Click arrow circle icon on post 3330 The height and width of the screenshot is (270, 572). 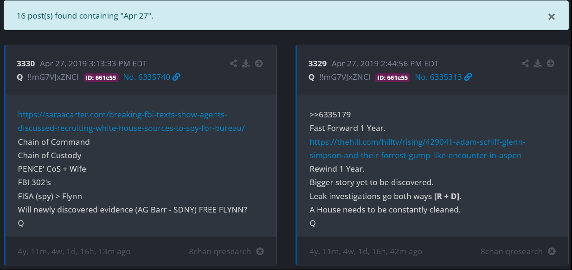259,64
